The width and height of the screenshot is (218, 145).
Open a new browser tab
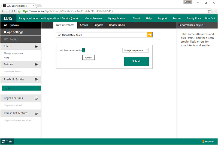click(39, 6)
